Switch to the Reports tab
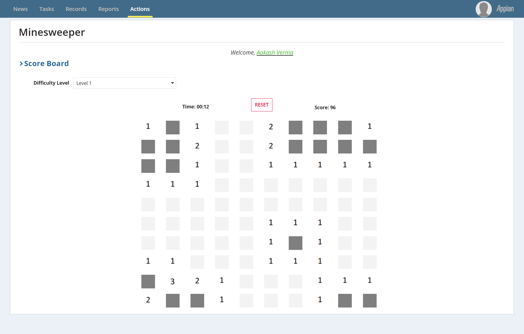The image size is (524, 334). (x=108, y=9)
